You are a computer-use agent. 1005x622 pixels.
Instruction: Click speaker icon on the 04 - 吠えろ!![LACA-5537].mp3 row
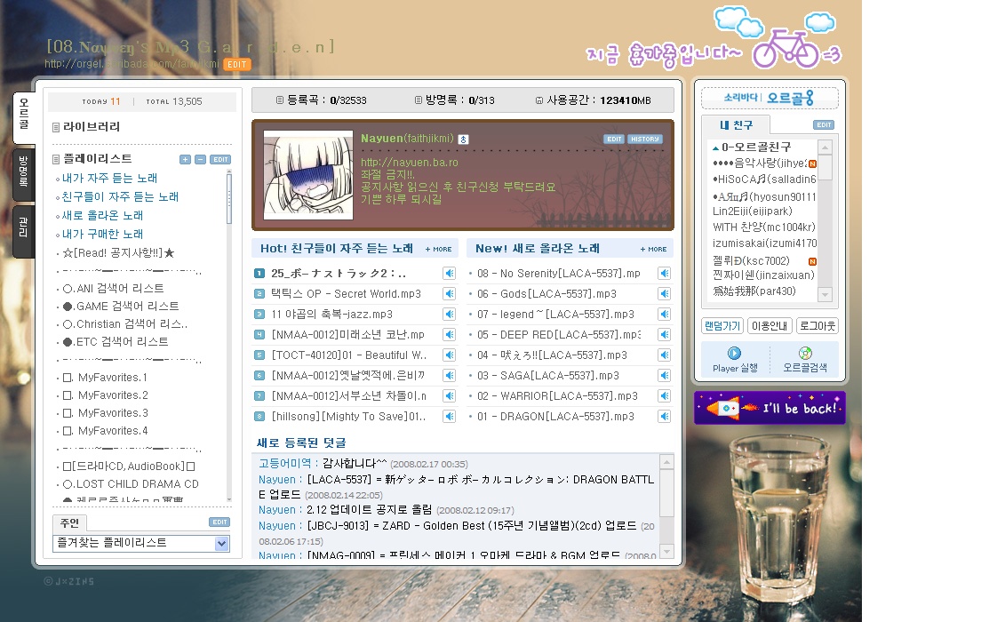[x=665, y=355]
